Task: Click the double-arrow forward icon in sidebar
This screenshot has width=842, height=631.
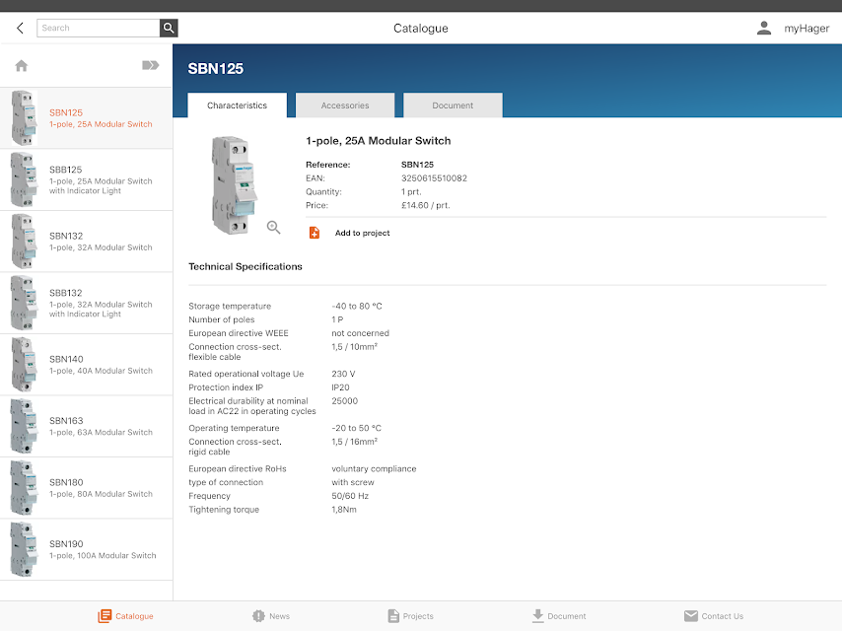Action: point(150,65)
